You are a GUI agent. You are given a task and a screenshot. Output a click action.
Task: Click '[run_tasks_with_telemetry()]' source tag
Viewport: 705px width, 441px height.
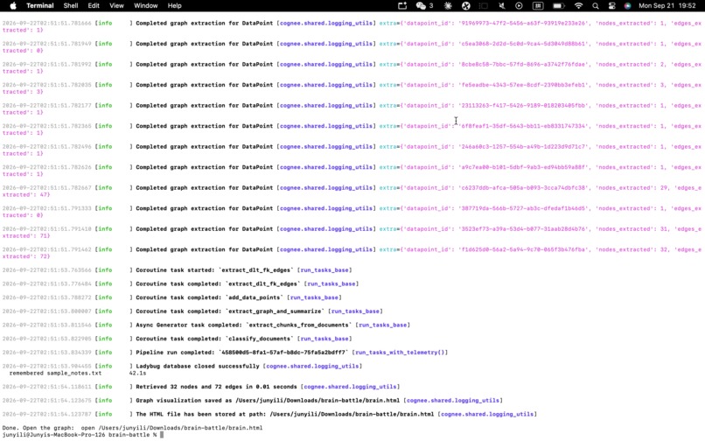point(400,353)
